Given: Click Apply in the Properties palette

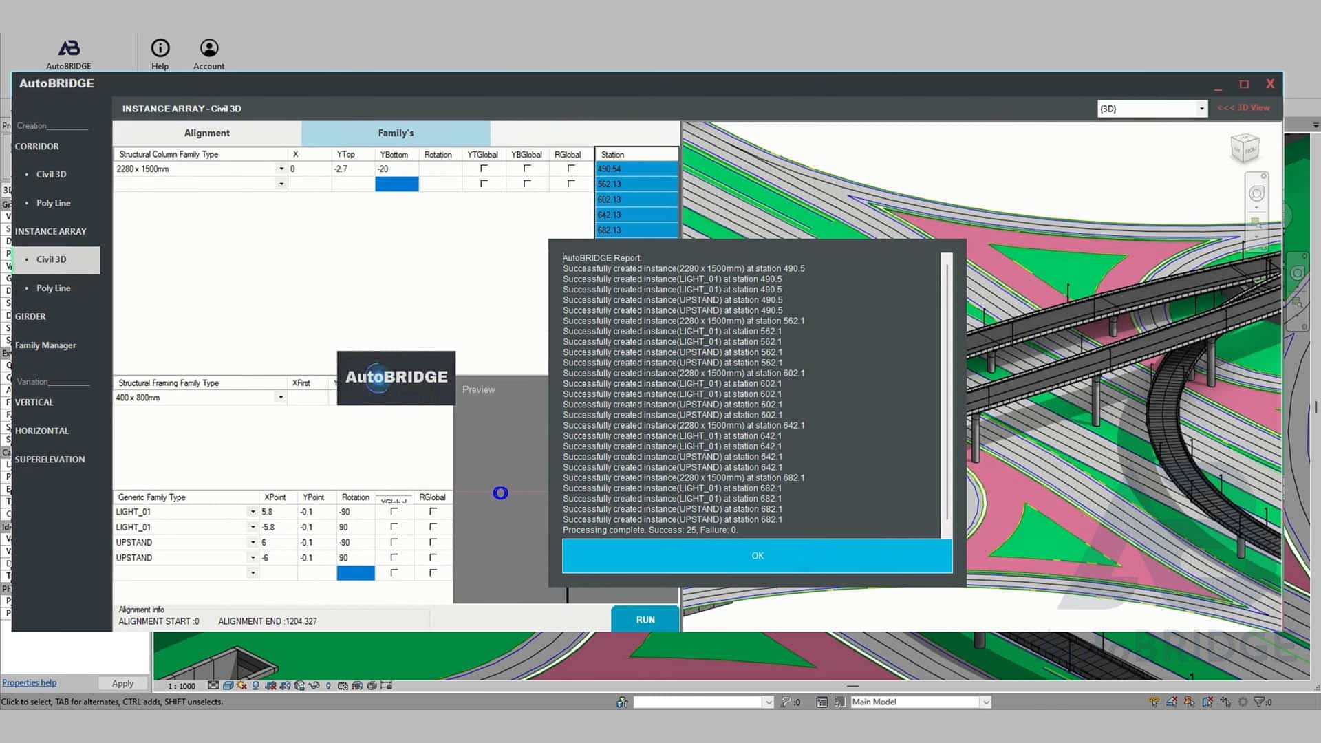Looking at the screenshot, I should tap(122, 683).
